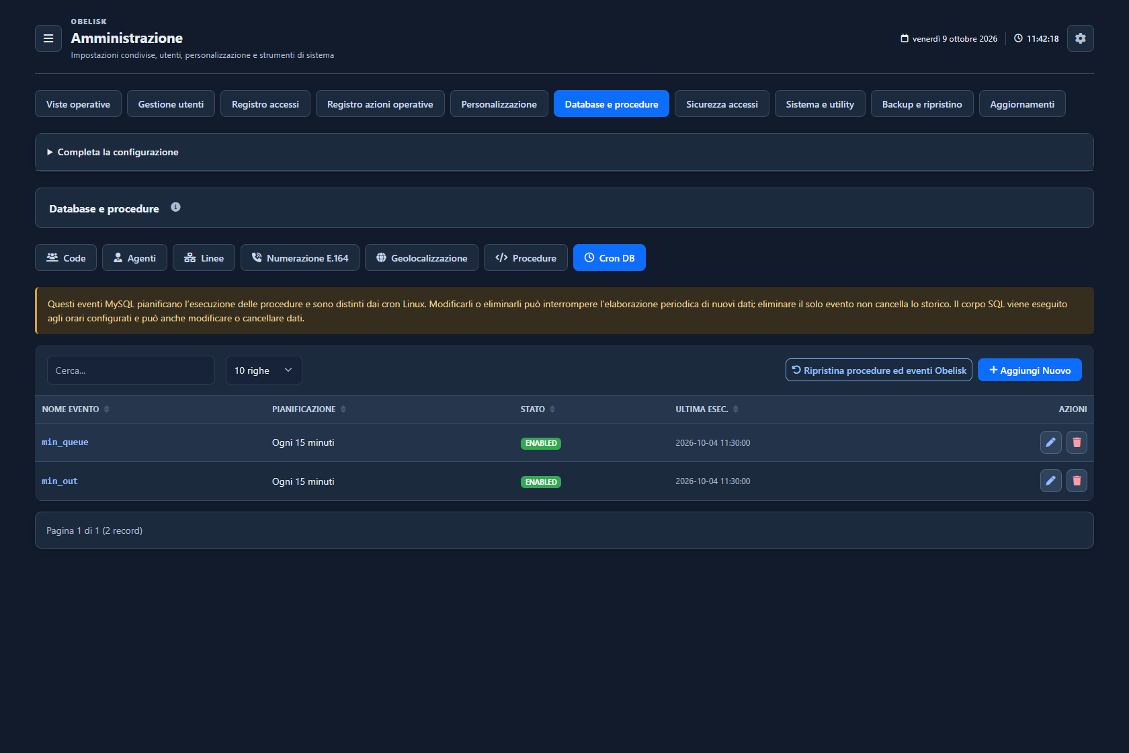The height and width of the screenshot is (753, 1129).
Task: Open Numerazione E.164 sub-tab
Action: click(300, 257)
